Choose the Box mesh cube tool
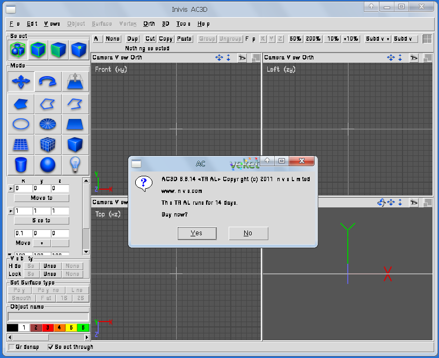This screenshot has height=358, width=439. click(48, 145)
